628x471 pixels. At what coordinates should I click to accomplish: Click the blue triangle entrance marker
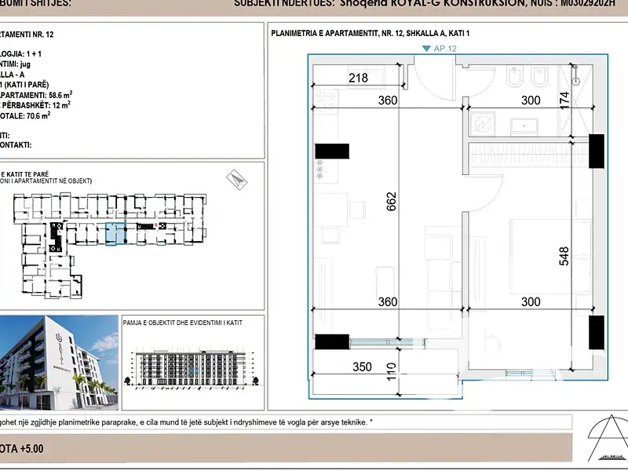pos(426,49)
